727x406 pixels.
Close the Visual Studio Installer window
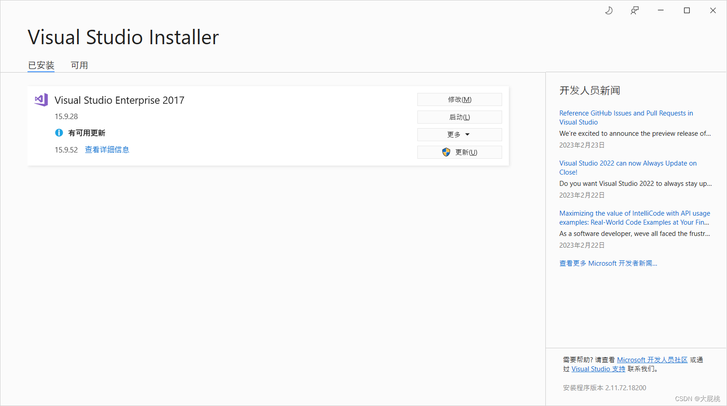[713, 10]
